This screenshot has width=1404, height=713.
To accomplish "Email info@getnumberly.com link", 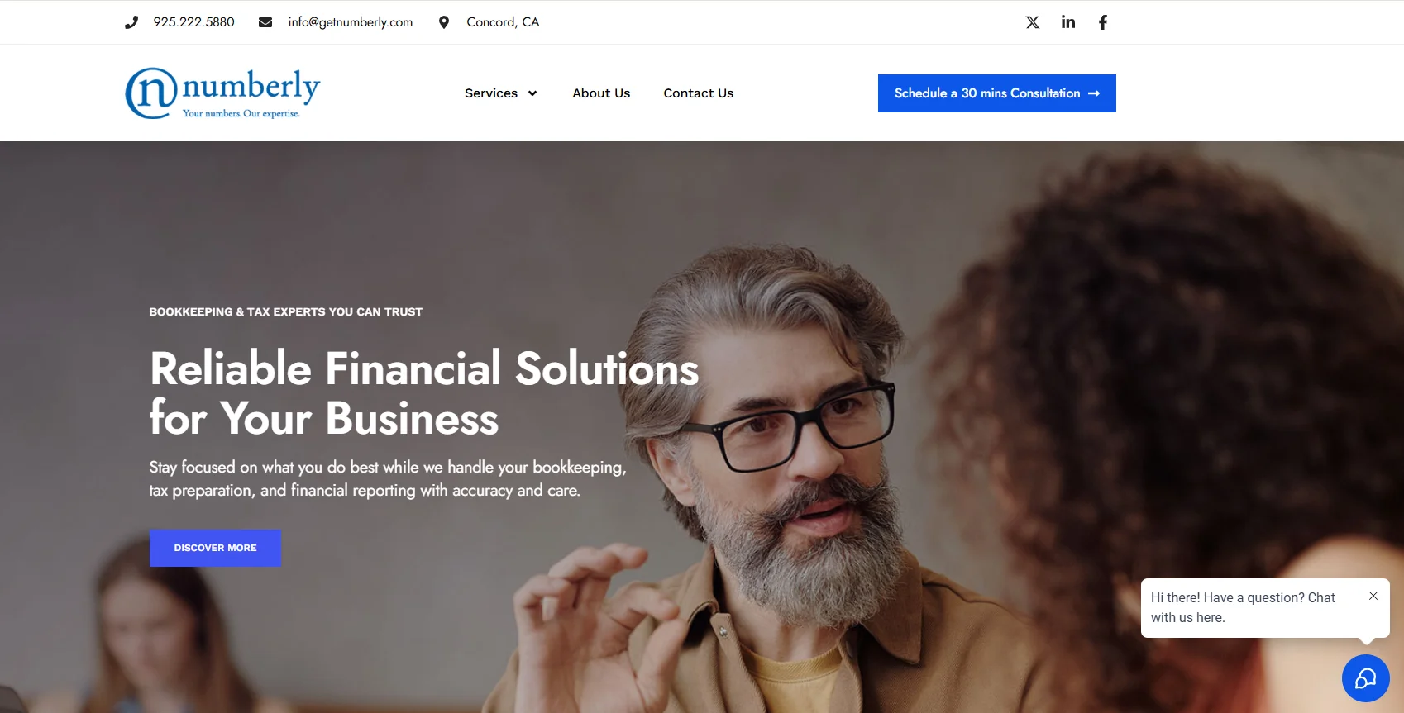I will pos(351,22).
